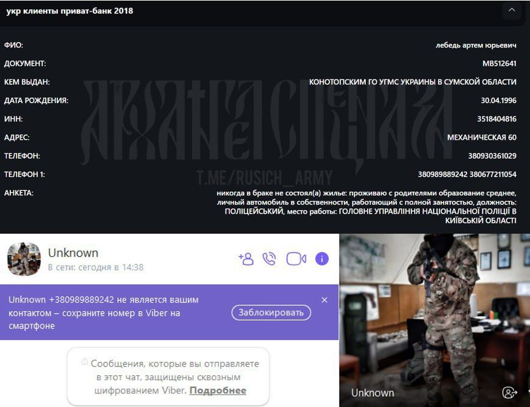Click the video camera icon in chat header
Image resolution: width=530 pixels, height=407 pixels.
tap(295, 259)
